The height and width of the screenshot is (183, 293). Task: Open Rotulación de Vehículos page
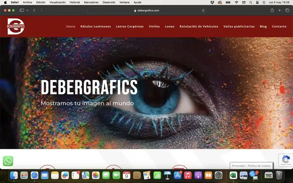(x=199, y=27)
